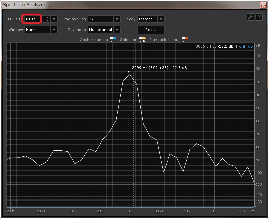Viewport: 269px width, 219px height.
Task: Open the Time overlap dropdown arrow
Action: click(x=117, y=19)
